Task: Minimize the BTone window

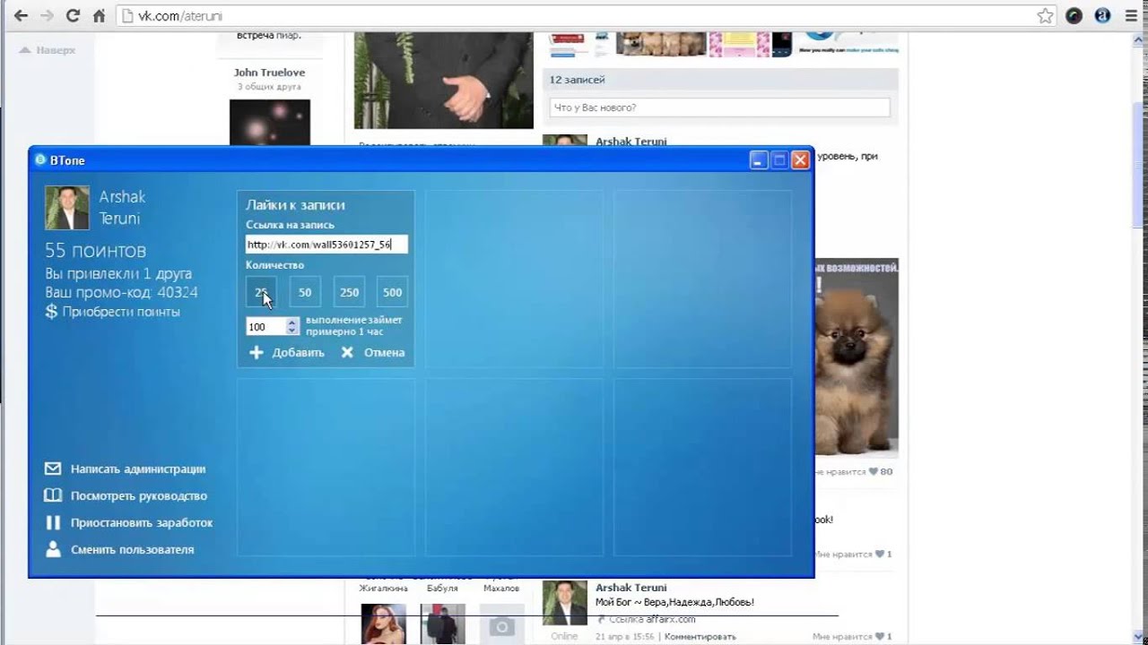Action: pyautogui.click(x=759, y=160)
